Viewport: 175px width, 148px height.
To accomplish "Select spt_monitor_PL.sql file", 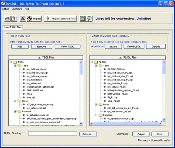I will 117,83.
